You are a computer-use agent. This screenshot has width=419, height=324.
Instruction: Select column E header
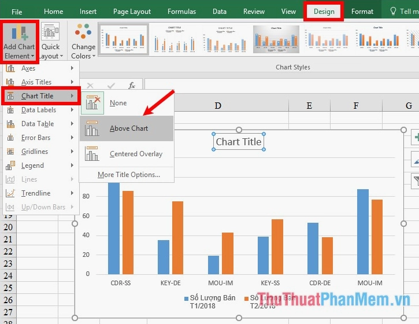[x=309, y=106]
